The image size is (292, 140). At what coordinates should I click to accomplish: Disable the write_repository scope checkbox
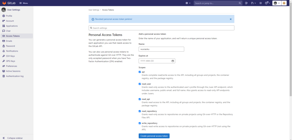click(x=140, y=123)
